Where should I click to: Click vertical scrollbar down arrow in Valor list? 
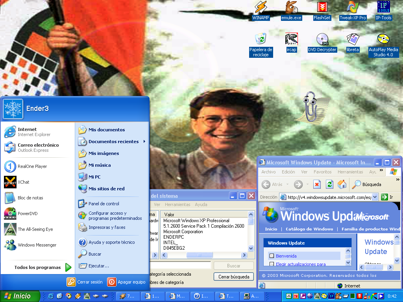pyautogui.click(x=251, y=249)
